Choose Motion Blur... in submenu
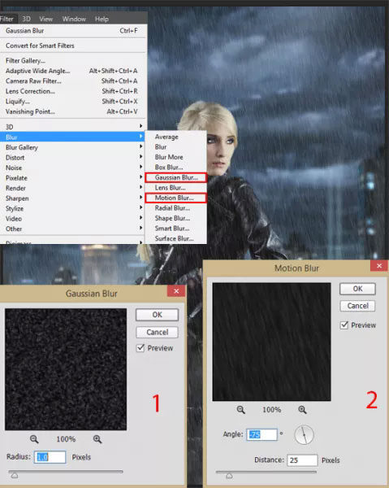The height and width of the screenshot is (488, 389). [x=176, y=198]
